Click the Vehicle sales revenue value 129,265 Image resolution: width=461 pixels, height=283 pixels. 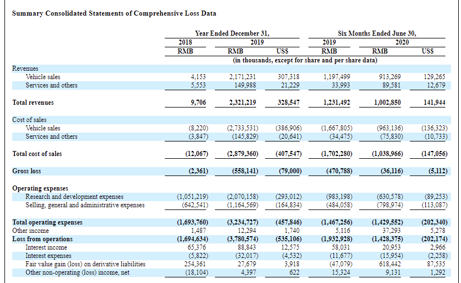tap(434, 77)
